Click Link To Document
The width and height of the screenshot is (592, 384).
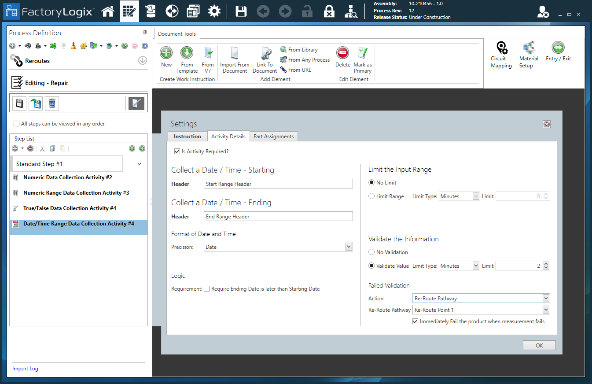[265, 59]
